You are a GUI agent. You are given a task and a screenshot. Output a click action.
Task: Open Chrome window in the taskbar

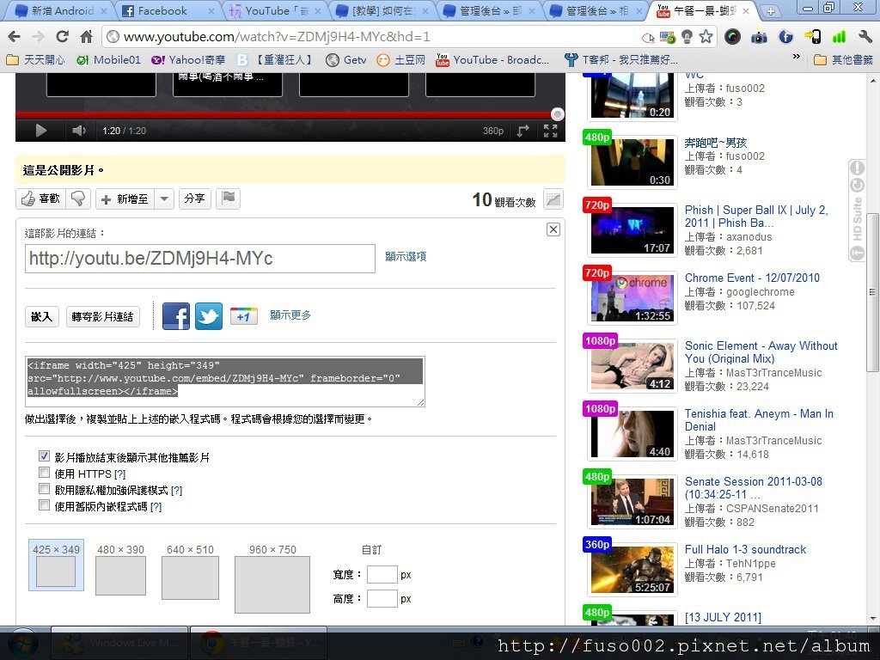click(258, 643)
